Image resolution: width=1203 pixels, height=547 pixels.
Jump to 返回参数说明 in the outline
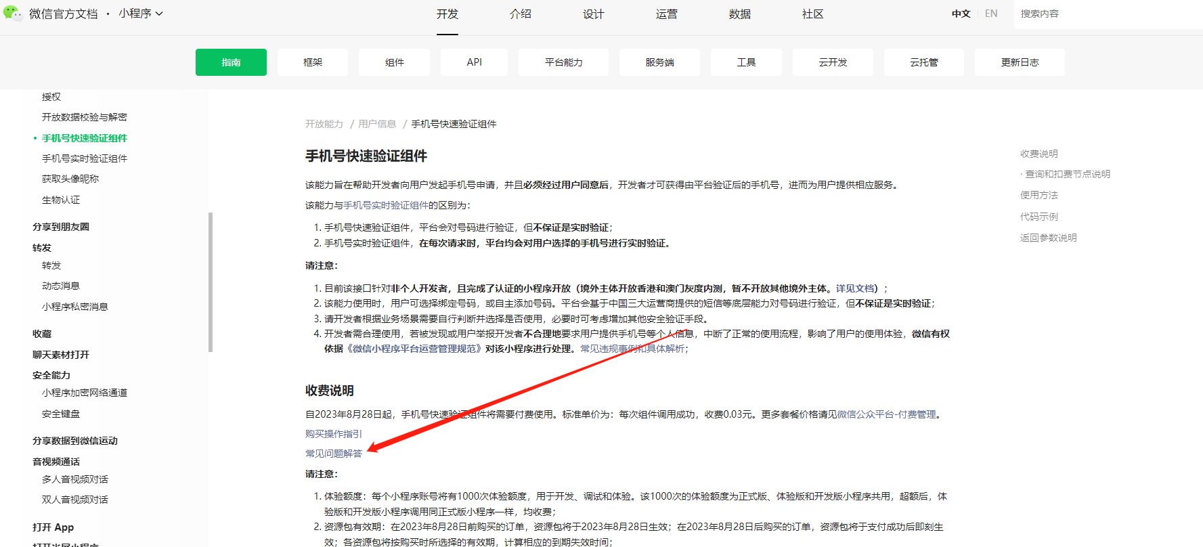(x=1049, y=238)
